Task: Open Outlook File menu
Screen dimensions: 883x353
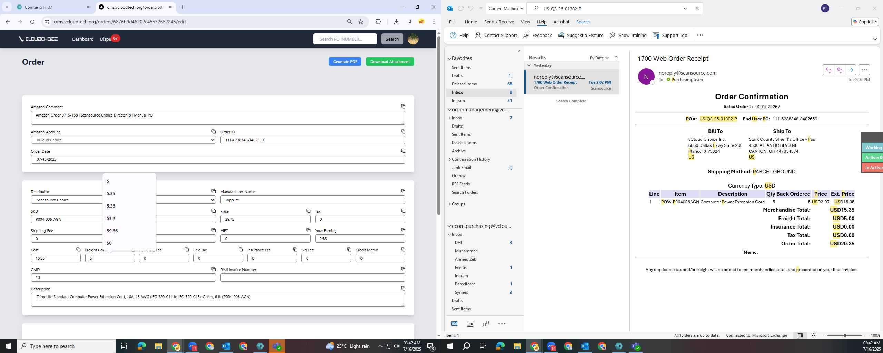Action: click(x=452, y=22)
